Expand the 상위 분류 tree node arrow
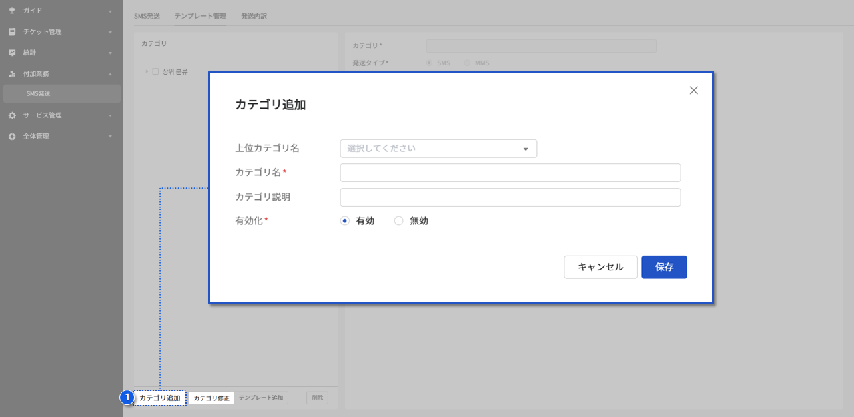854x417 pixels. coord(147,71)
